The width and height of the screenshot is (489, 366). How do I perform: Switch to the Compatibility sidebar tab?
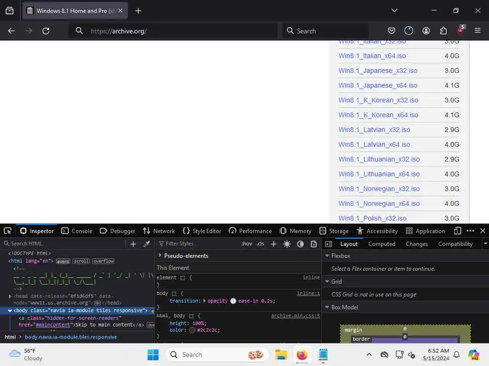pyautogui.click(x=455, y=244)
